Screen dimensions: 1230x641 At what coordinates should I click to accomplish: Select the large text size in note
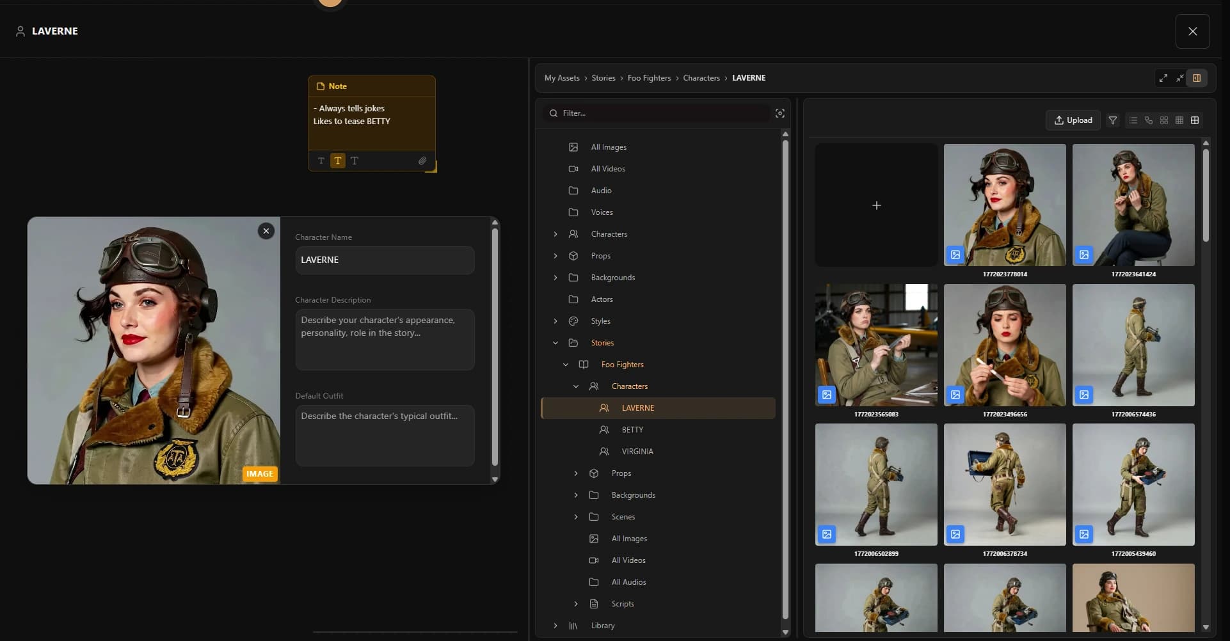click(355, 161)
